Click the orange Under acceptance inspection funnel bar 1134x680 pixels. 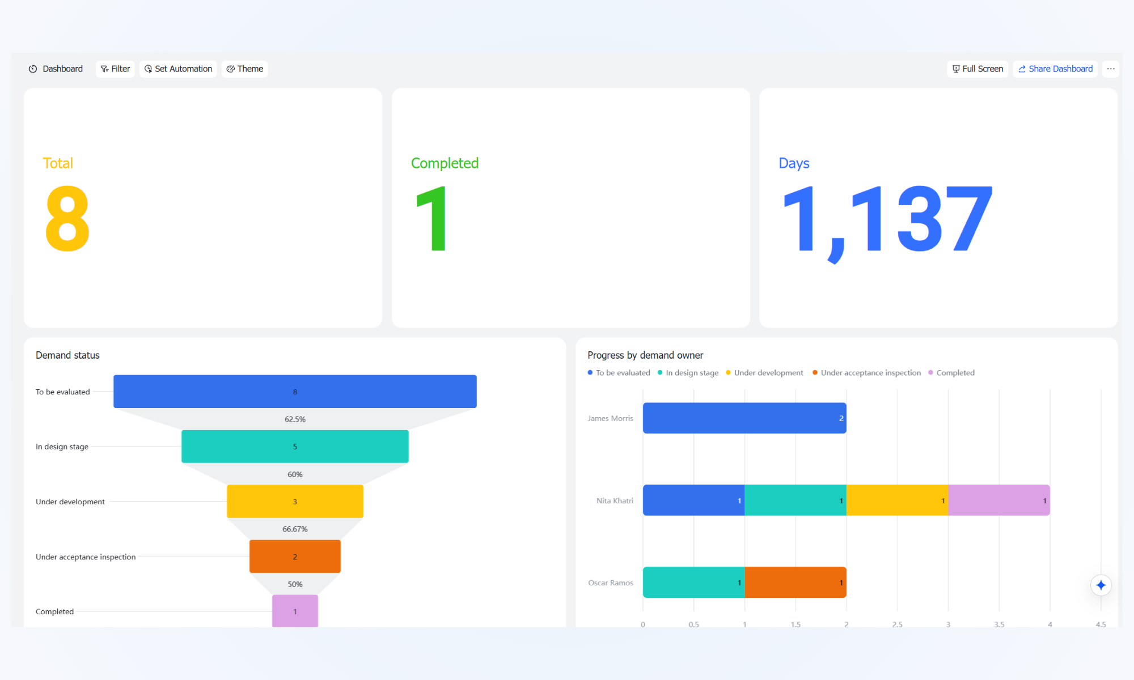point(295,556)
